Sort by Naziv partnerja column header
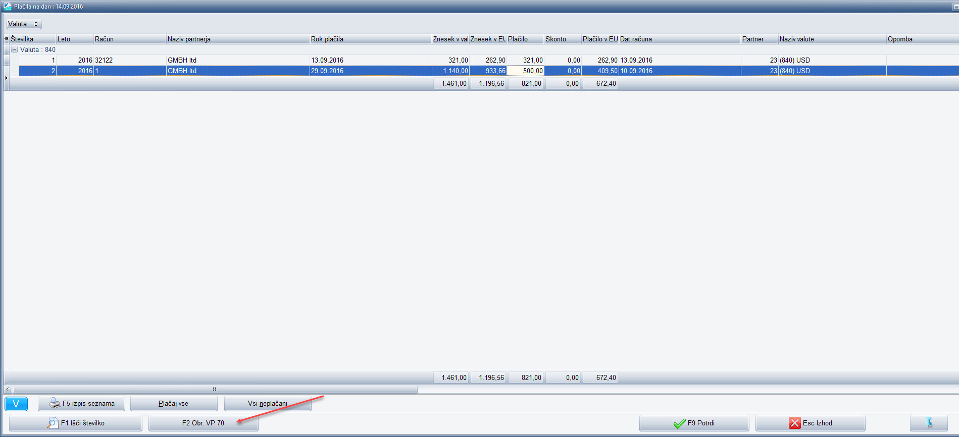 (238, 39)
